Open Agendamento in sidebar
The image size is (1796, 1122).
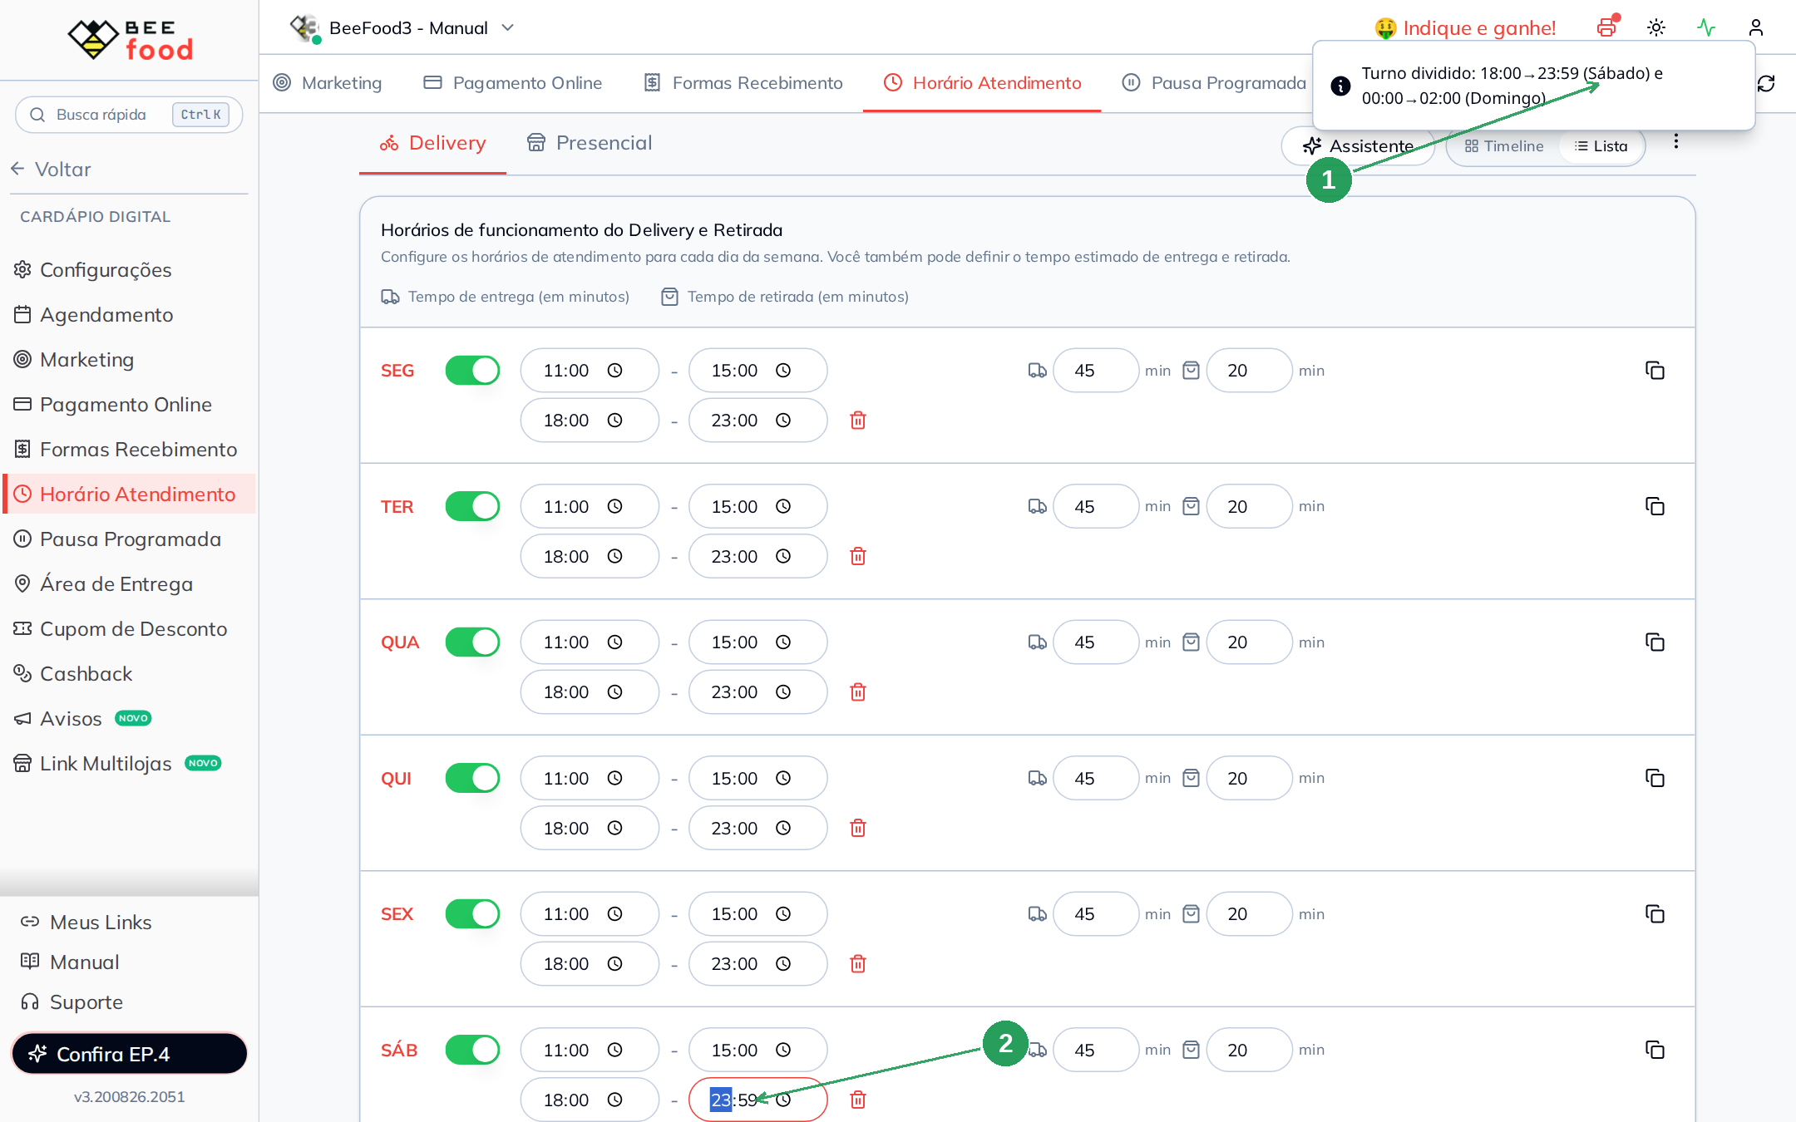[129, 315]
